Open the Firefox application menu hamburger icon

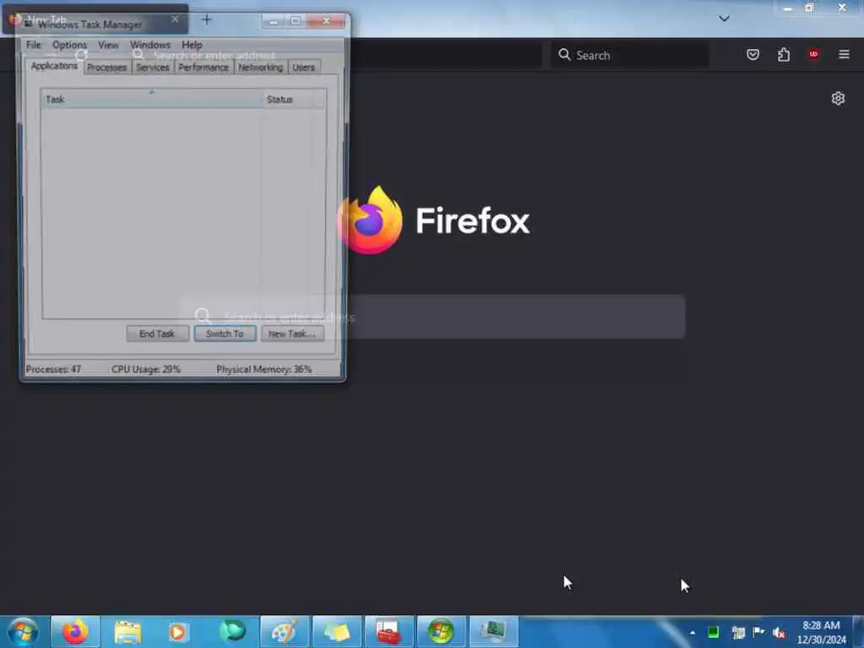click(x=844, y=55)
